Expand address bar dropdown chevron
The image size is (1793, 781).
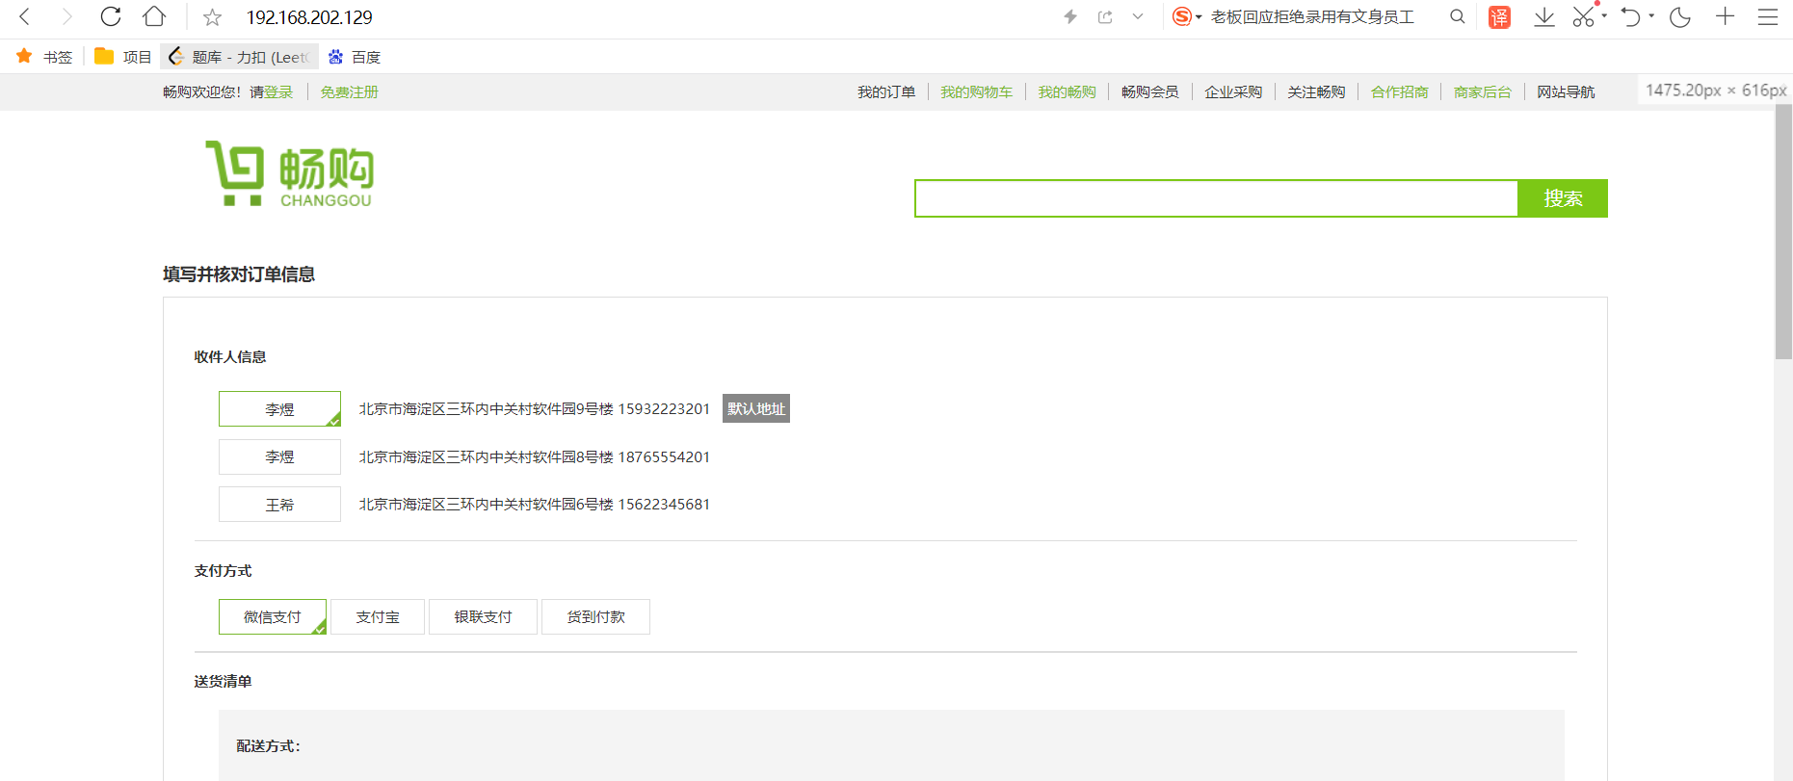[1138, 16]
